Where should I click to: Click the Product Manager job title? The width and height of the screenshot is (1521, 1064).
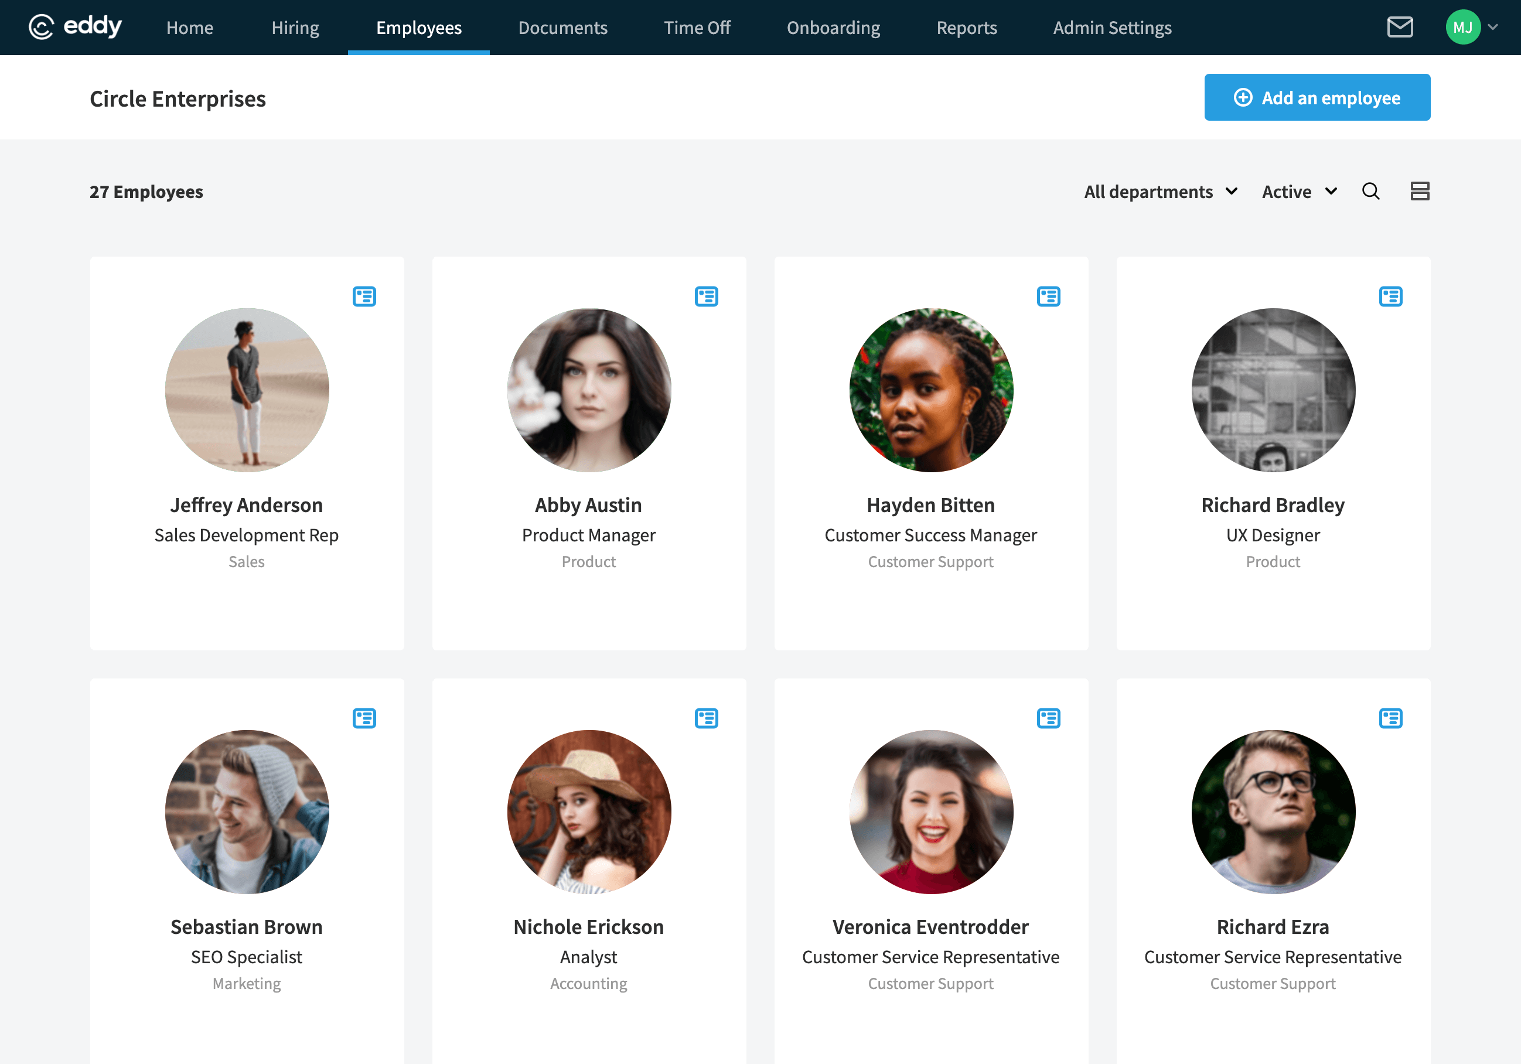pos(588,535)
